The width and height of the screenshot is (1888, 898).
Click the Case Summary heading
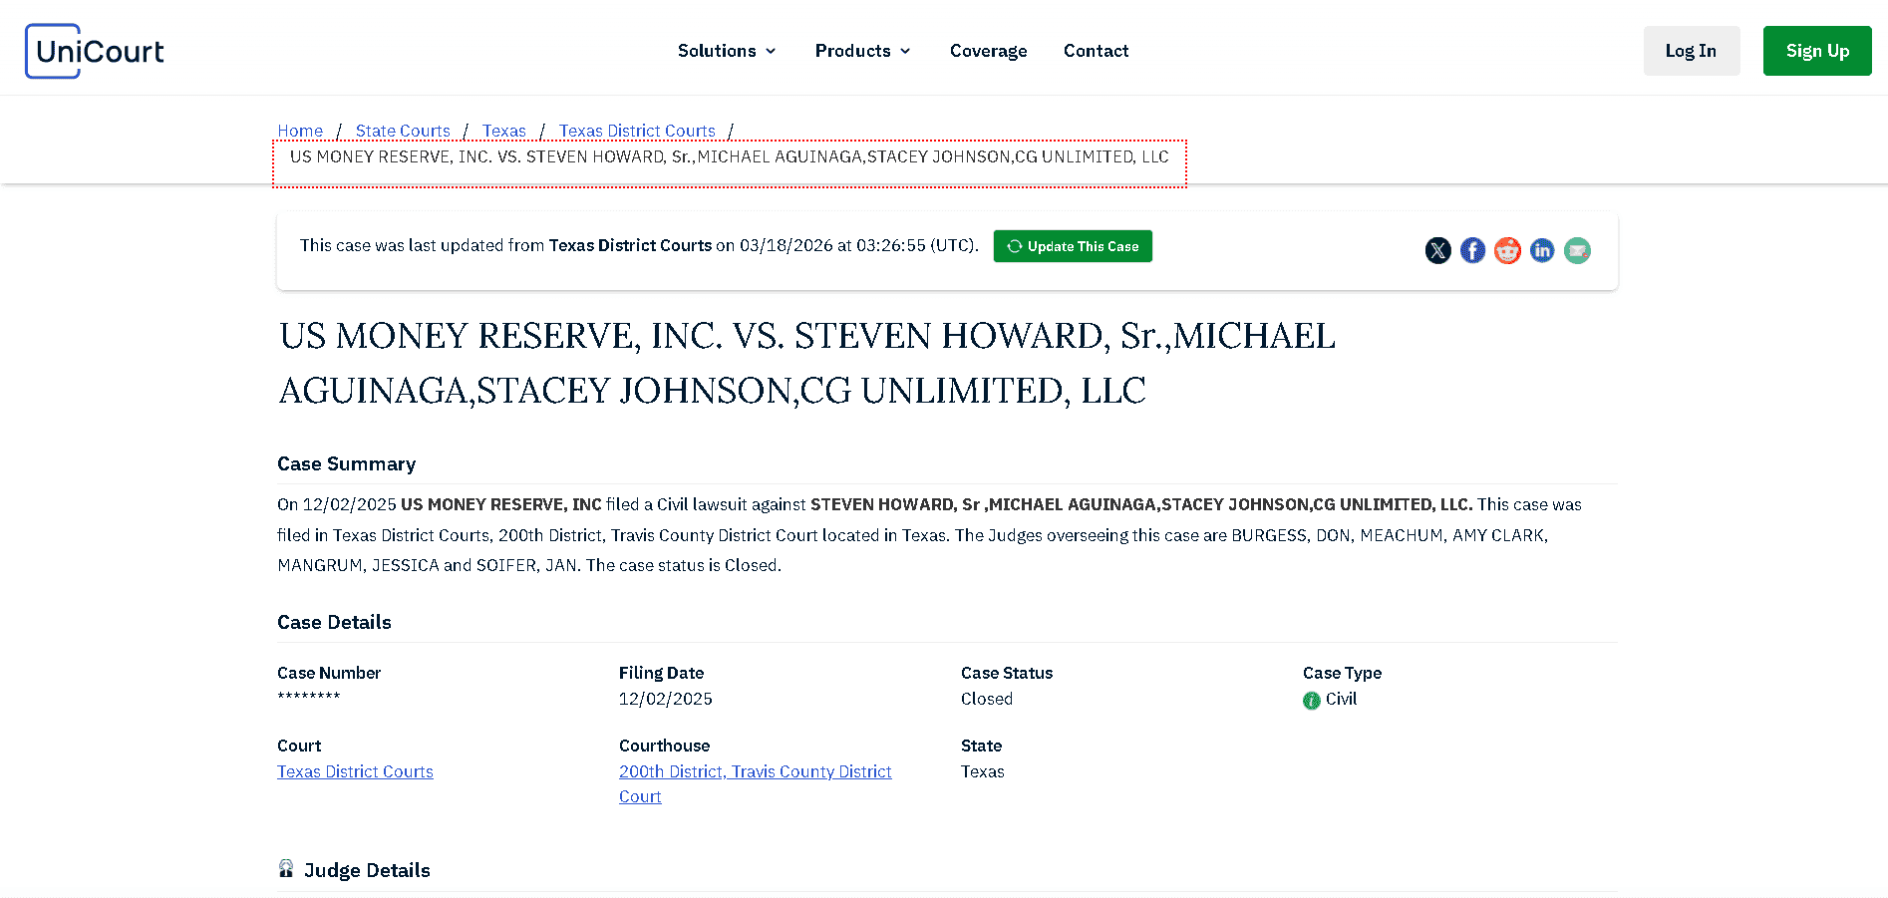[x=346, y=463]
